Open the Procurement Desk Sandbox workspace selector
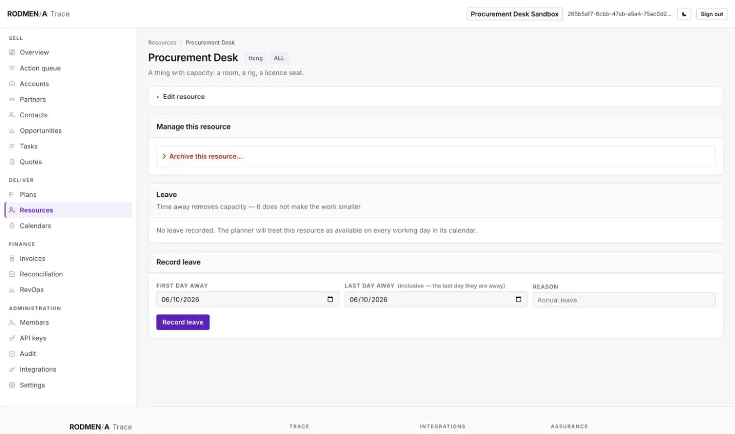Image resolution: width=735 pixels, height=434 pixels. point(514,14)
